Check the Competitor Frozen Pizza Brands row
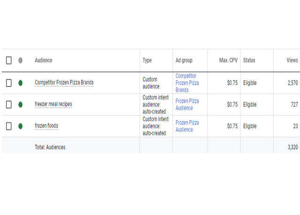Viewport: 300px width, 215px height. 8,83
